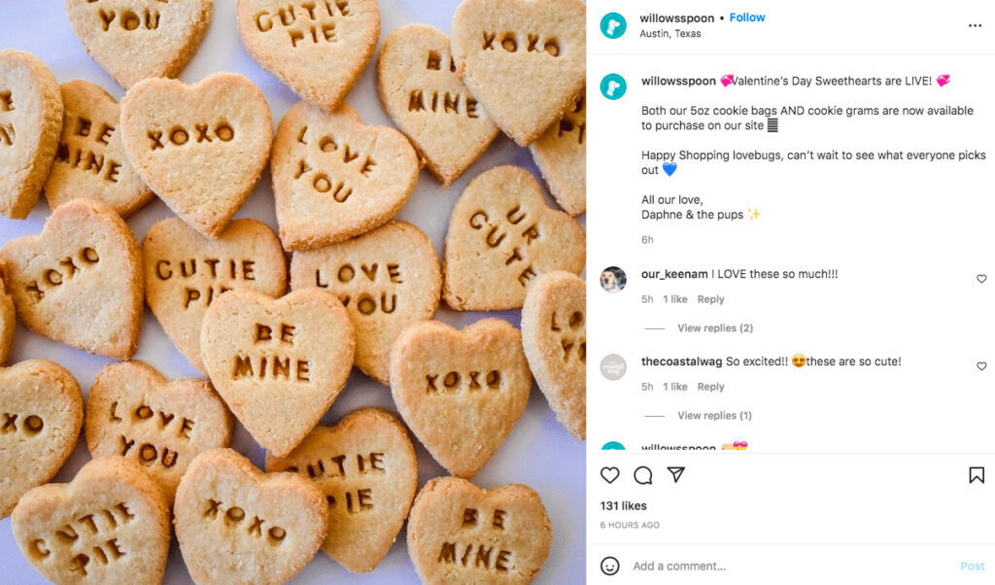Click thecoastalwag's profile picture
The height and width of the screenshot is (585, 995).
[613, 367]
